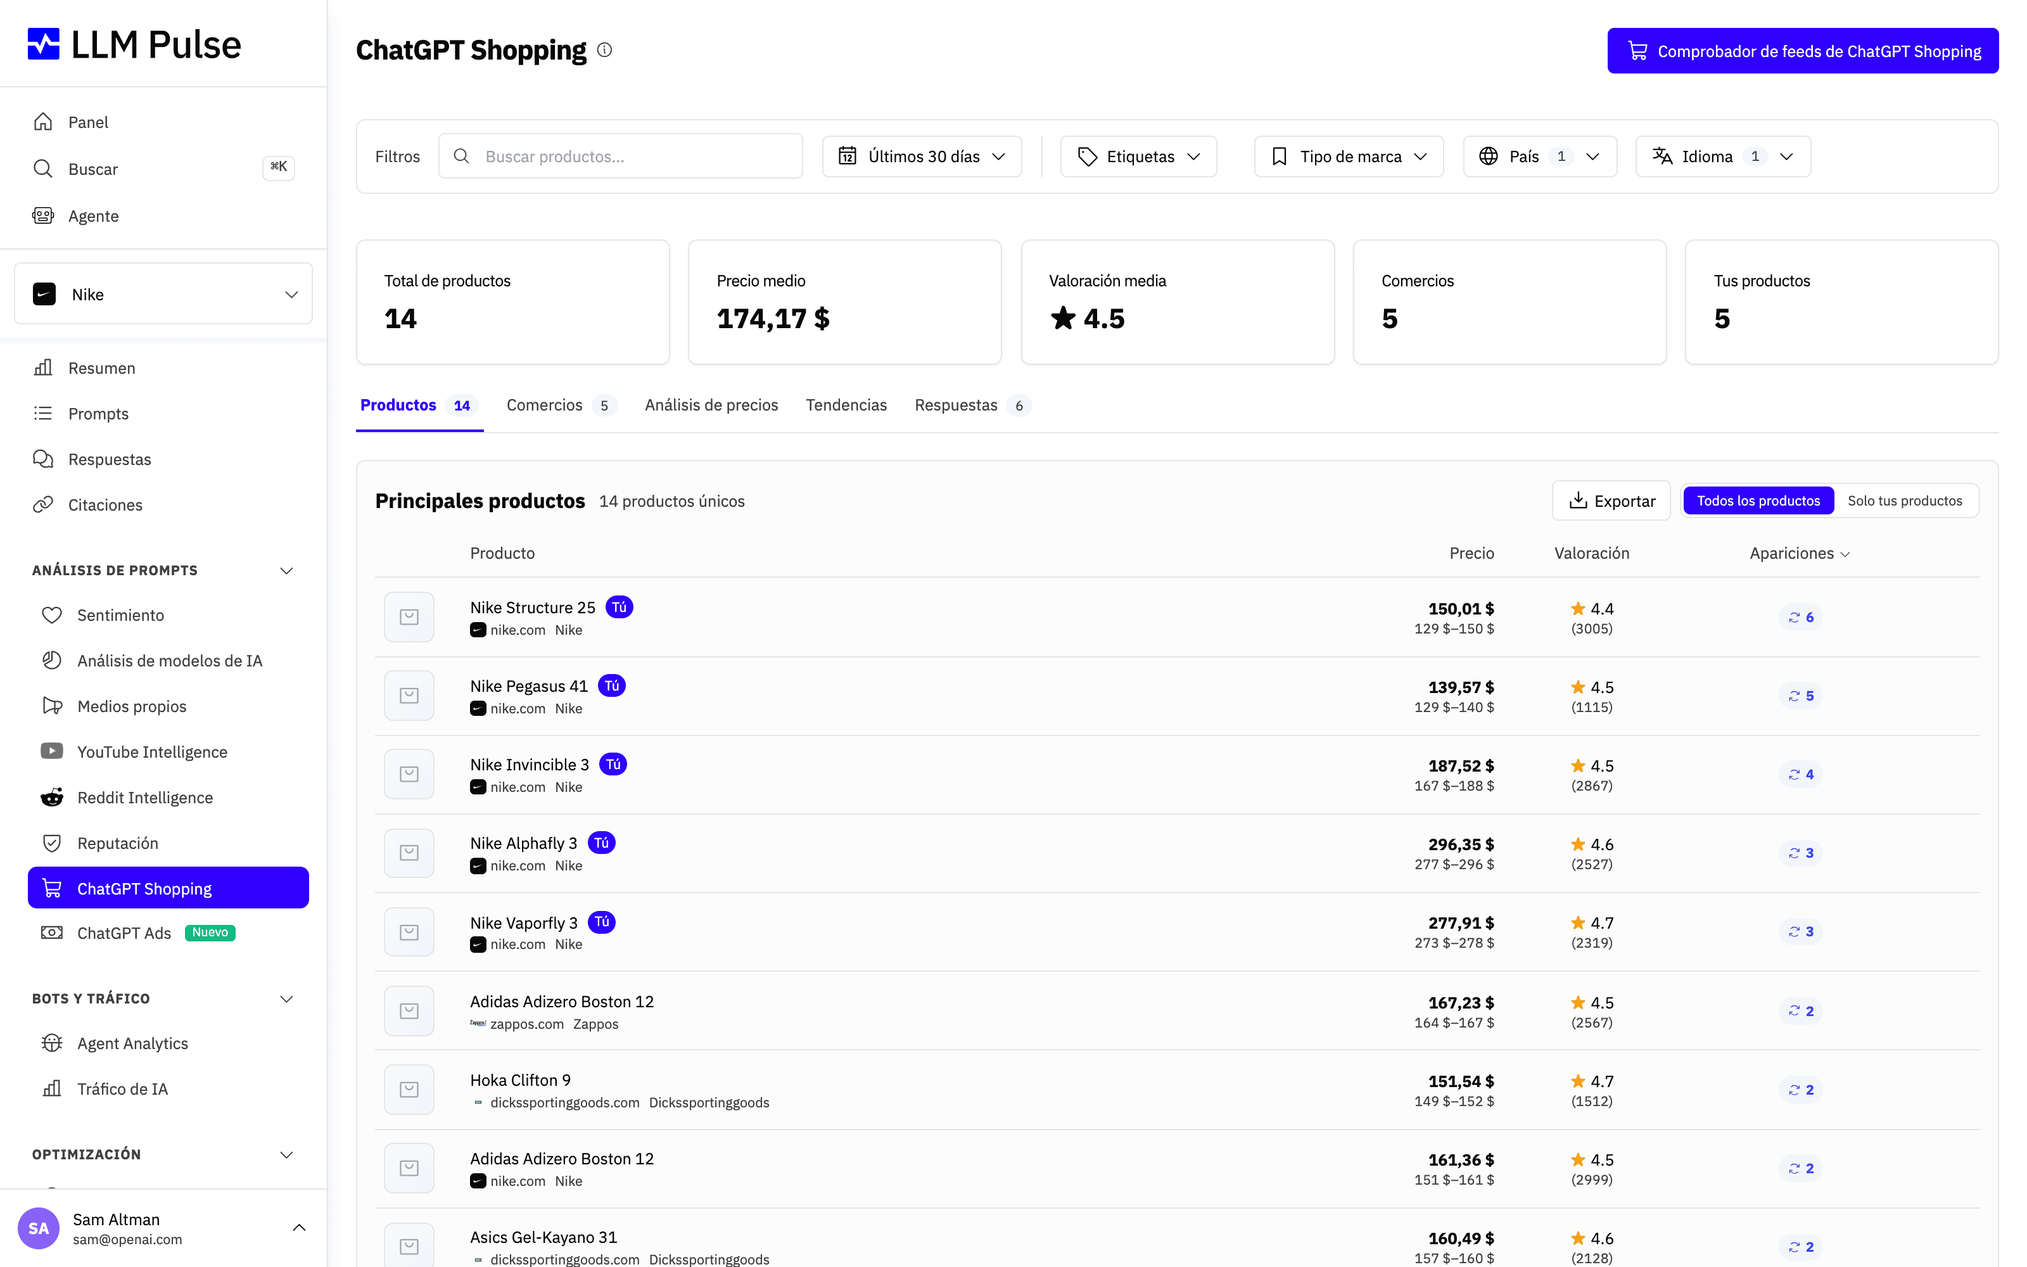Click the Tus productos card
Screen dimensions: 2027x1267
[x=1841, y=303]
